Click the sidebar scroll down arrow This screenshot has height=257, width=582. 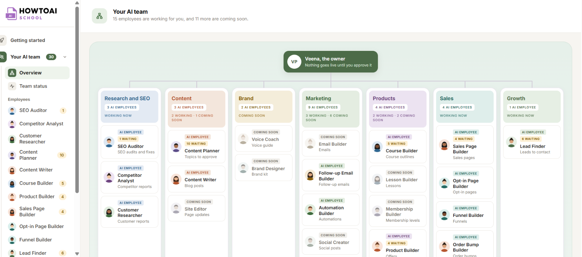click(77, 254)
